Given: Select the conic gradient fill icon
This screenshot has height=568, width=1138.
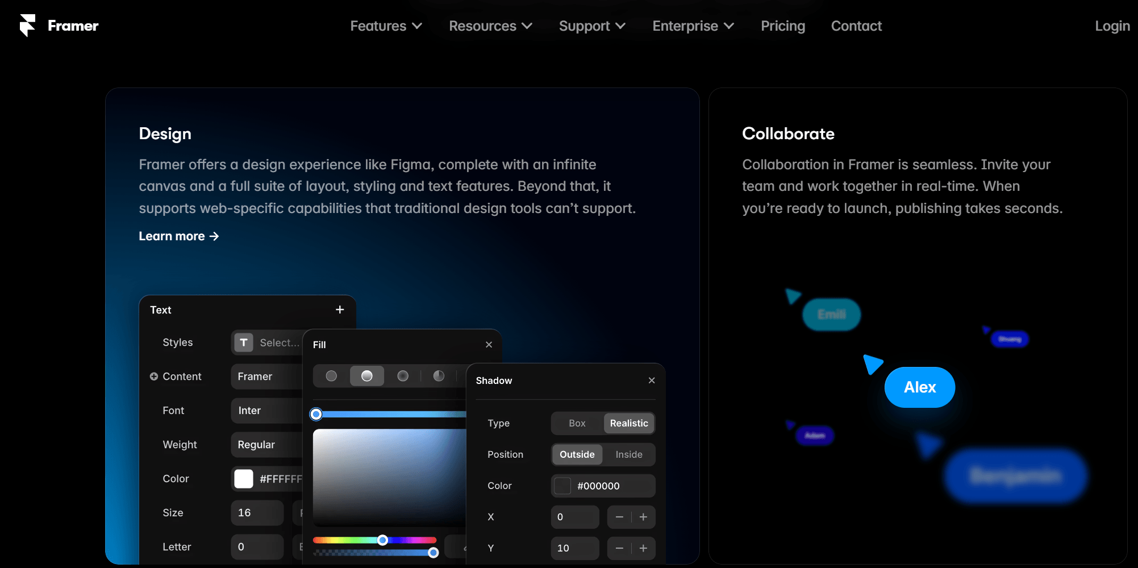Looking at the screenshot, I should coord(439,376).
